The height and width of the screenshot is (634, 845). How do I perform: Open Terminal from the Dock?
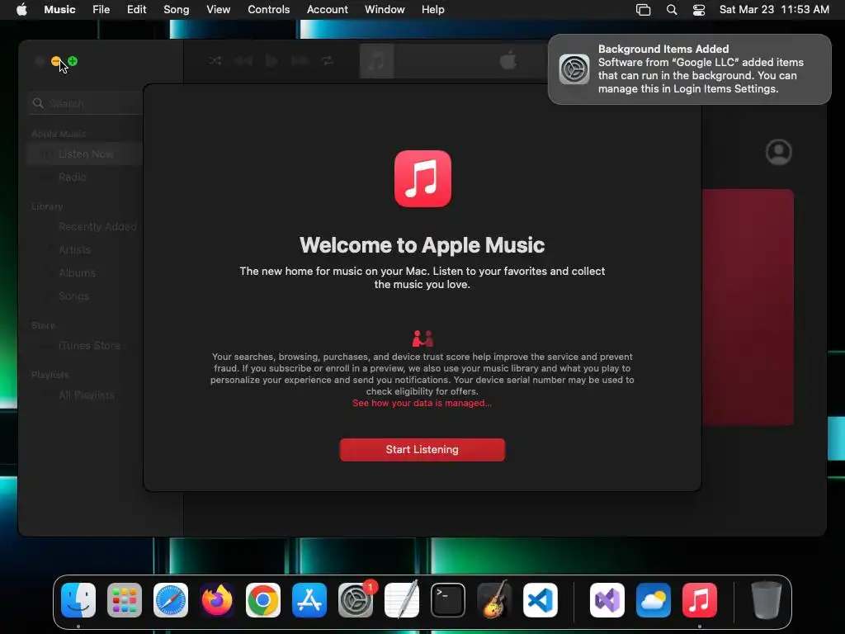(448, 600)
